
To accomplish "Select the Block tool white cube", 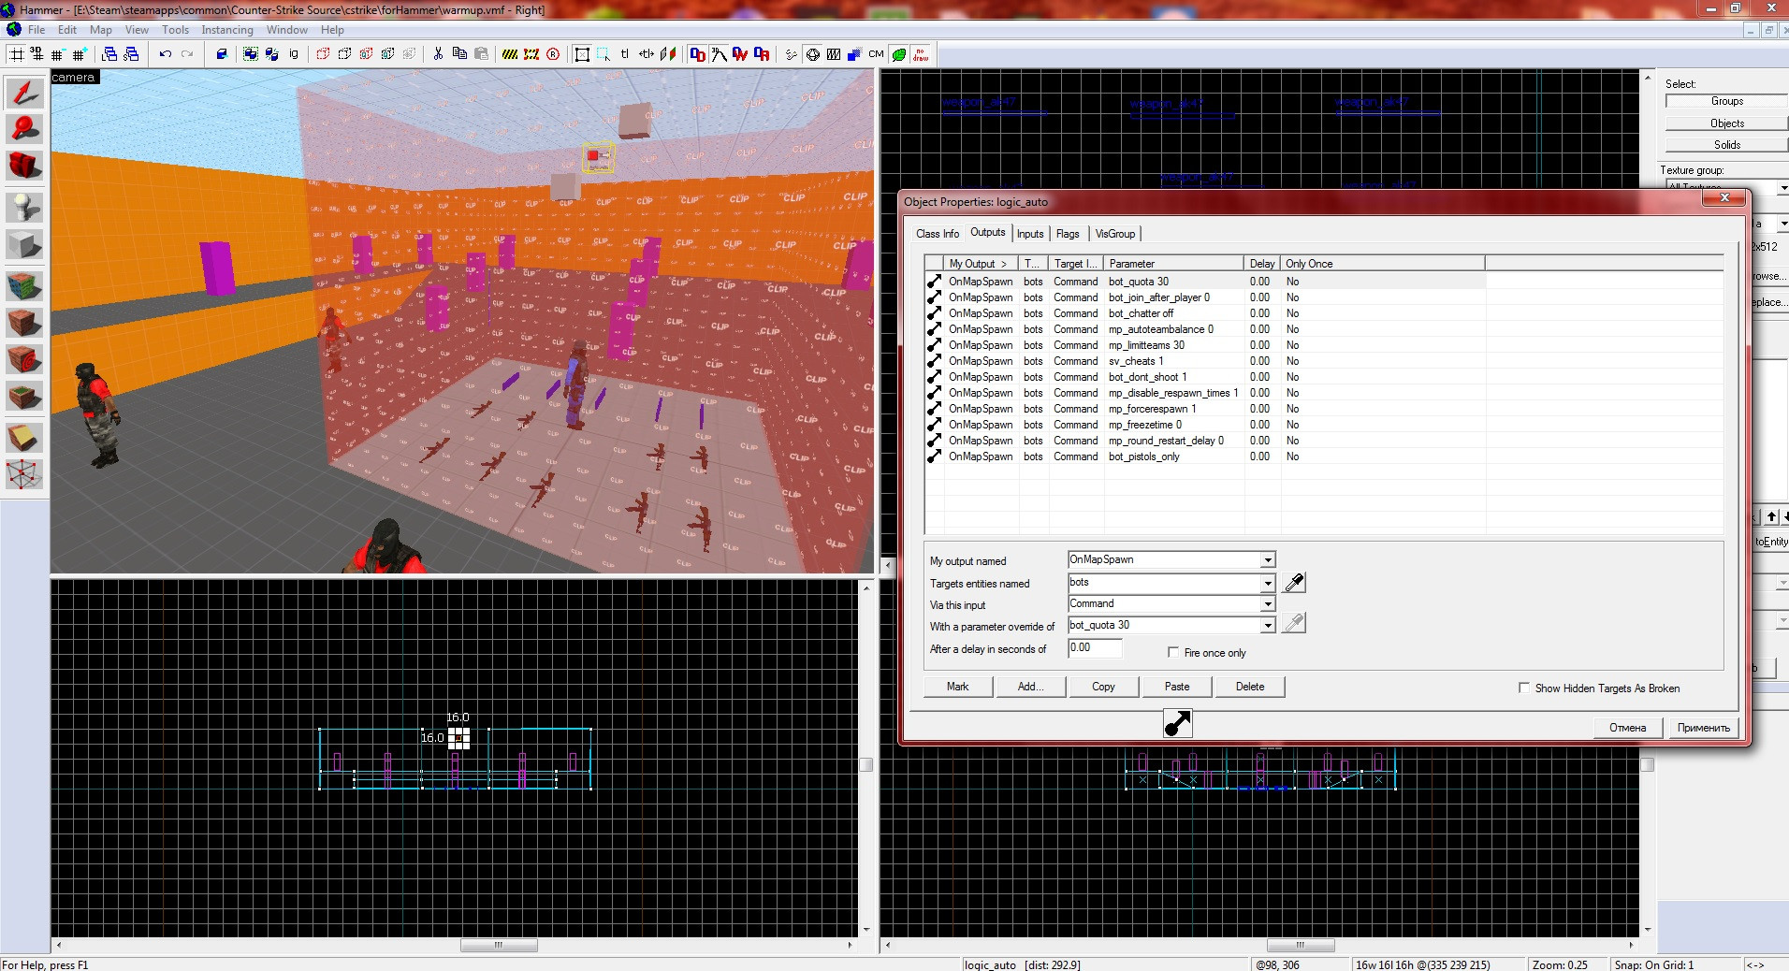I will [x=24, y=245].
